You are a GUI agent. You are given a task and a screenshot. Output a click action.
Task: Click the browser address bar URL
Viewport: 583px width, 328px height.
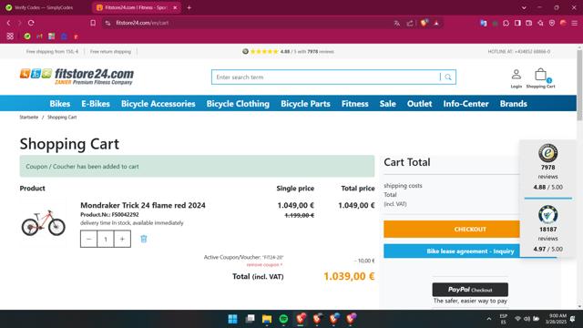click(x=142, y=23)
